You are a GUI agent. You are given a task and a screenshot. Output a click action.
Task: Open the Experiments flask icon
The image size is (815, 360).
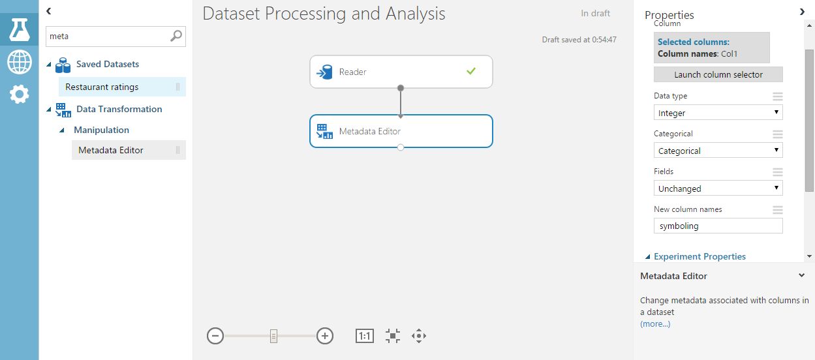[x=19, y=29]
